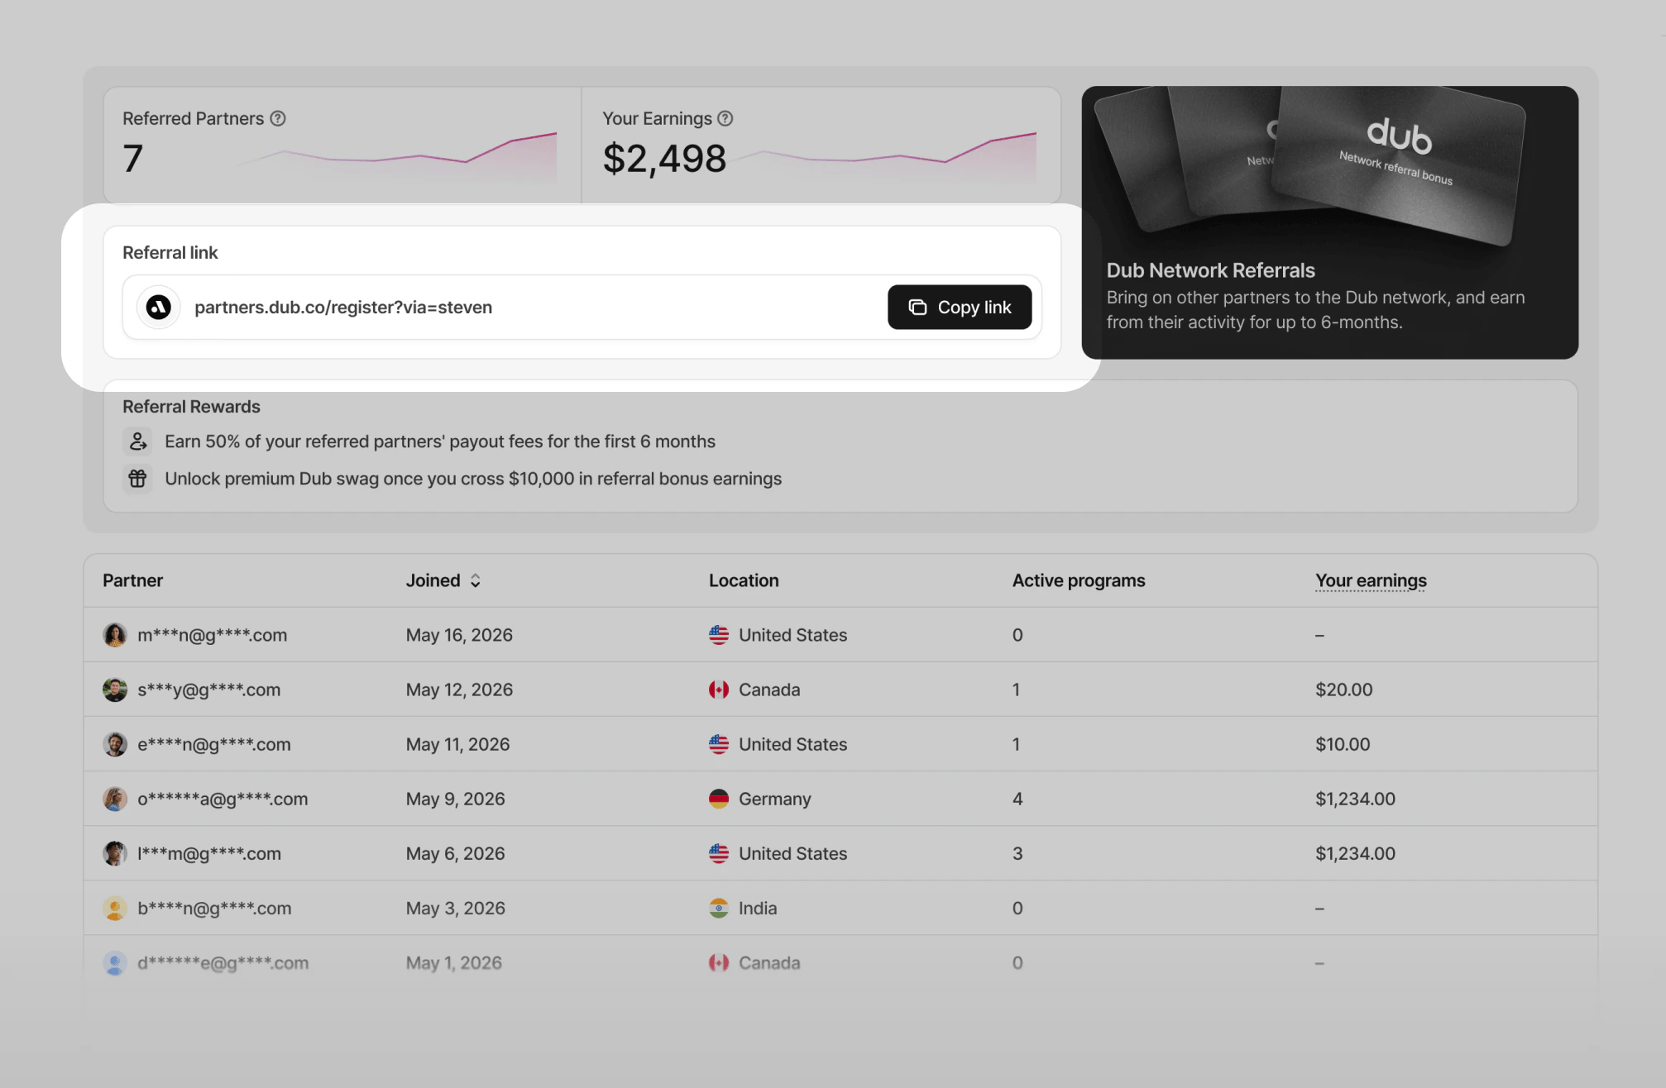This screenshot has height=1088, width=1666.
Task: Click the Copy link button
Action: (x=960, y=308)
